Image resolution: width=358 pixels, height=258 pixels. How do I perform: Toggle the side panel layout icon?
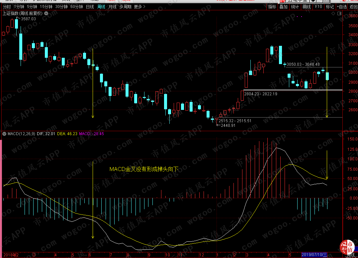339,14
